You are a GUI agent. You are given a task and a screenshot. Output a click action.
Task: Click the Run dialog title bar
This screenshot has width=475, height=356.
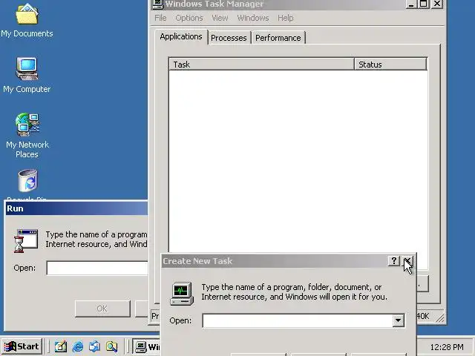pyautogui.click(x=76, y=208)
